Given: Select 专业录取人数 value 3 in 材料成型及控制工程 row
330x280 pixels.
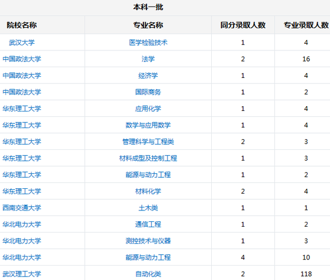Looking at the screenshot, I should pyautogui.click(x=306, y=158).
